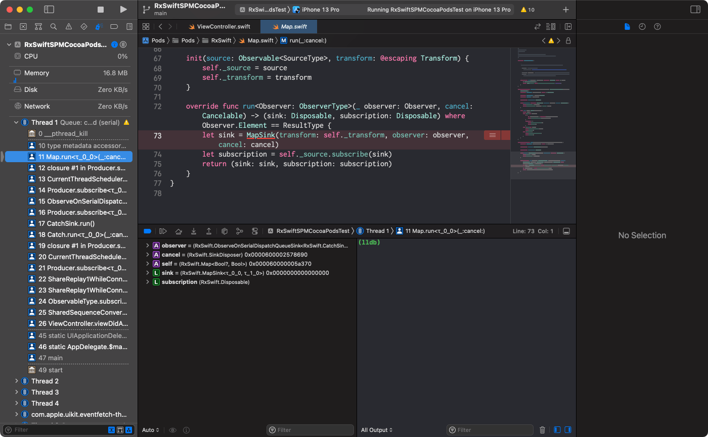
Task: Open run(_:cancel:) method in jump bar
Action: point(303,40)
